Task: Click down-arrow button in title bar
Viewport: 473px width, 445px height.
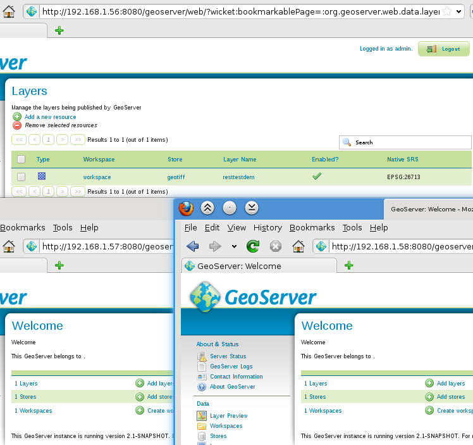Action: tap(252, 208)
